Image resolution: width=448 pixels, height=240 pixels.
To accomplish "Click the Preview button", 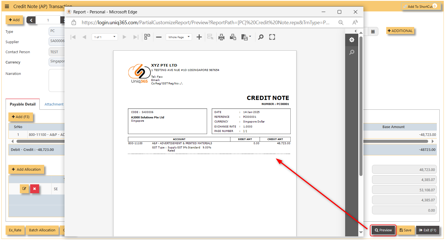I will coord(383,230).
